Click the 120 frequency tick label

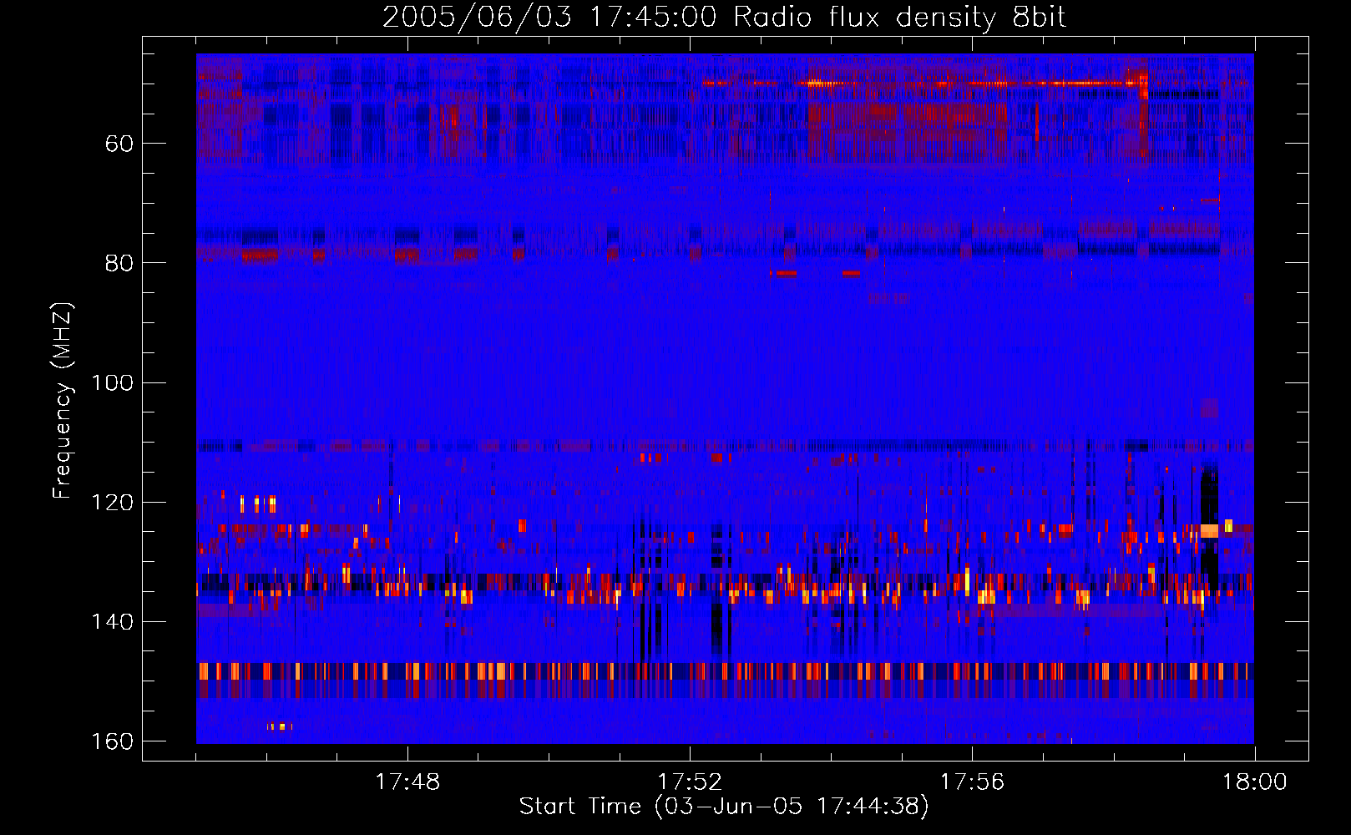pos(113,502)
